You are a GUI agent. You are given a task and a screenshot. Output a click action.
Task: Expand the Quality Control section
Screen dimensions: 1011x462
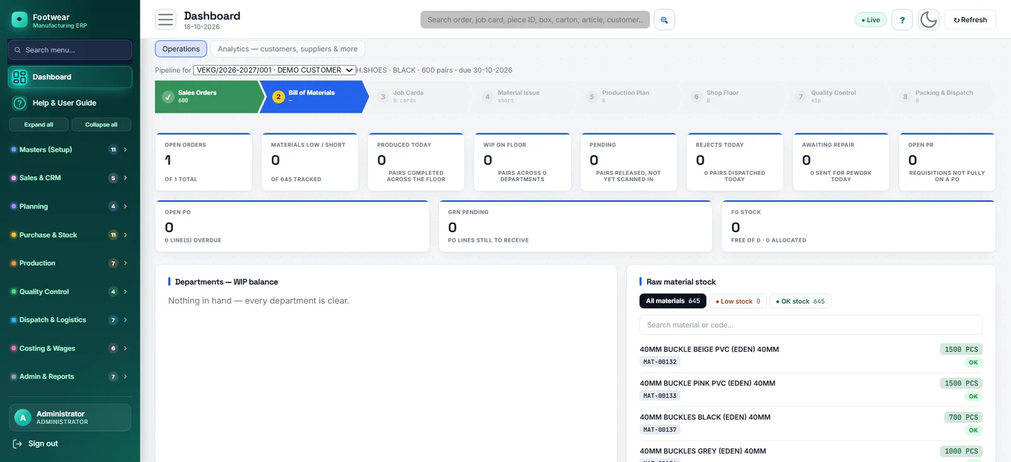tap(70, 292)
